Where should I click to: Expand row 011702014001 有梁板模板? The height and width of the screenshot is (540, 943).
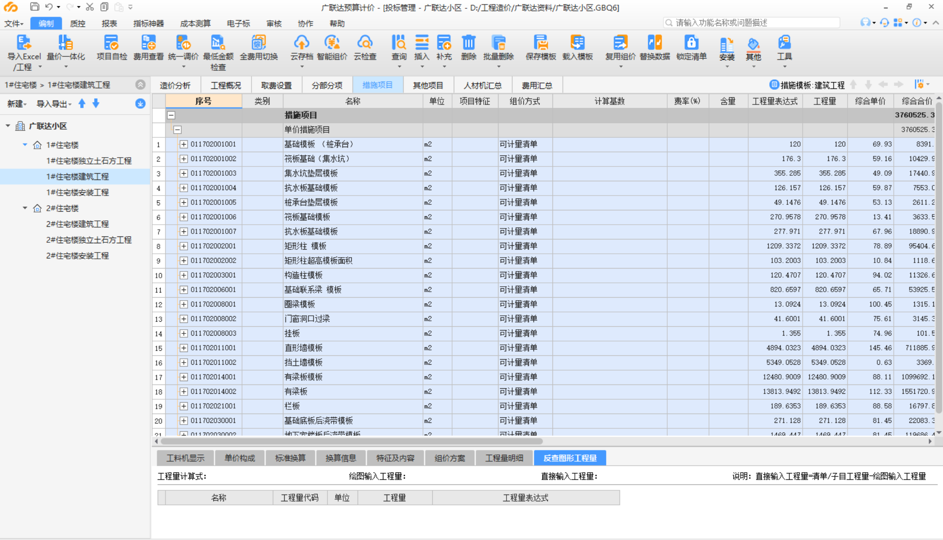pos(183,377)
